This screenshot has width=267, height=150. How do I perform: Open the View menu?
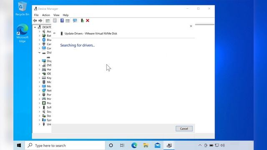click(56, 15)
